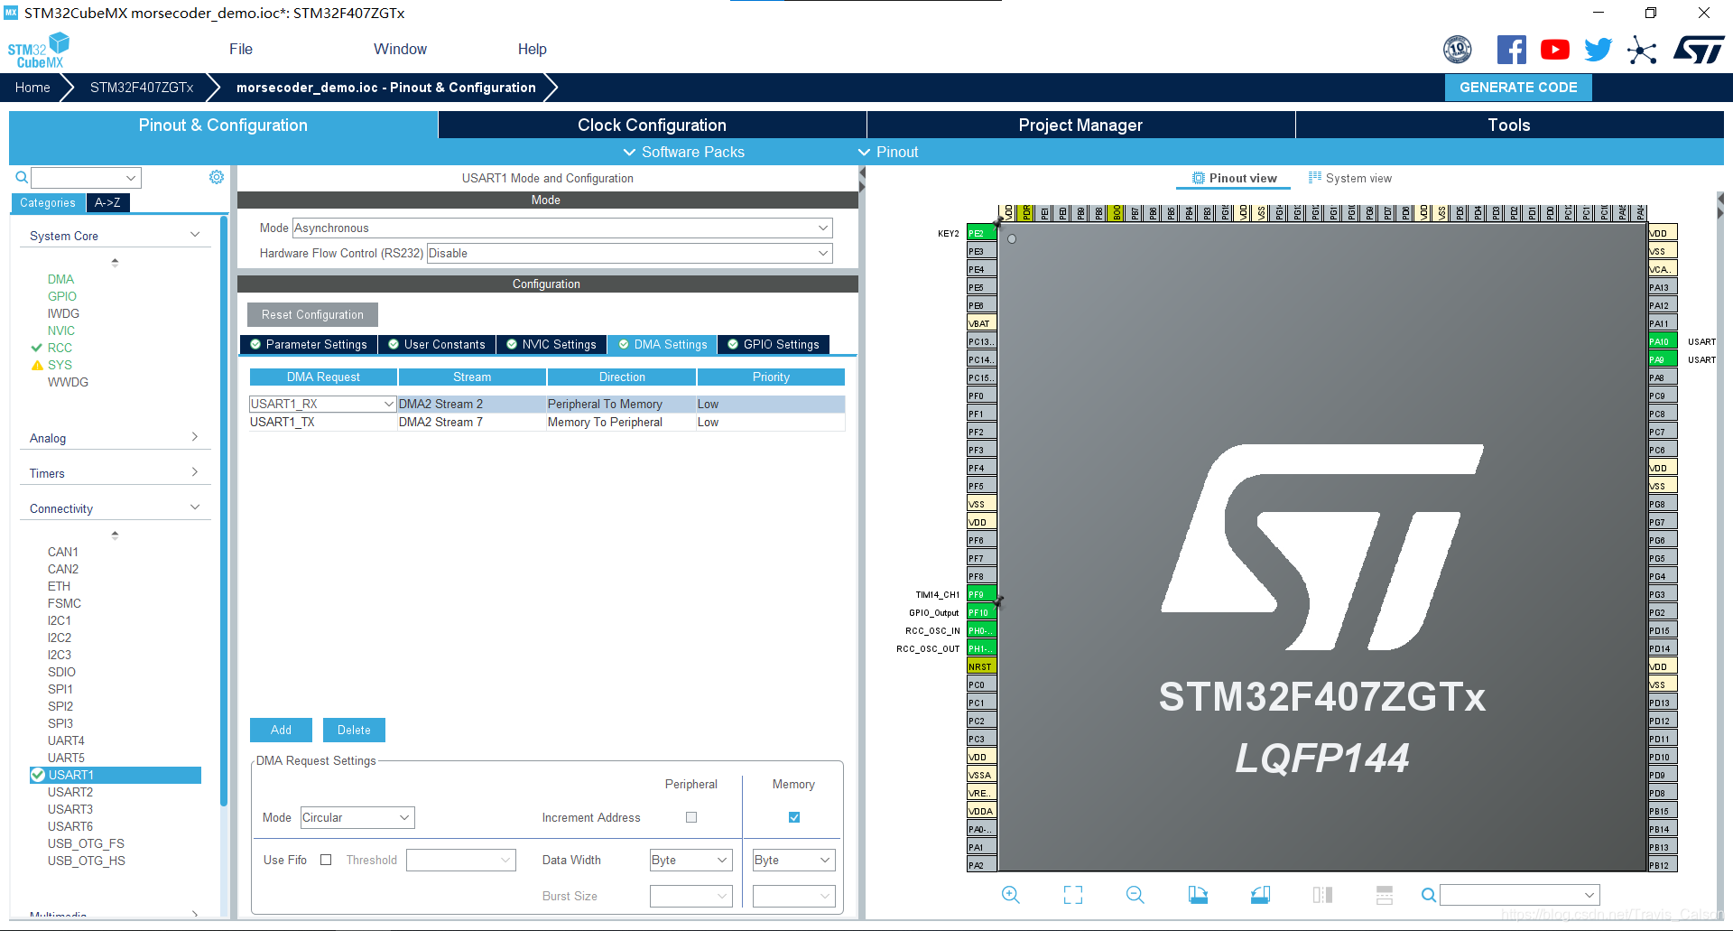Collapse System Core category
This screenshot has height=931, width=1733.
tap(195, 235)
